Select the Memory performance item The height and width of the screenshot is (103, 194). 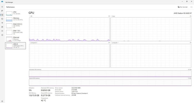click(15, 19)
